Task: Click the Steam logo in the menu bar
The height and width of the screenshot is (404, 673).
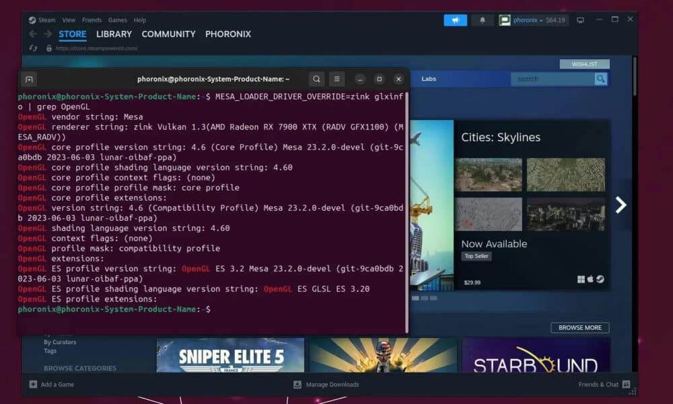Action: (32, 20)
